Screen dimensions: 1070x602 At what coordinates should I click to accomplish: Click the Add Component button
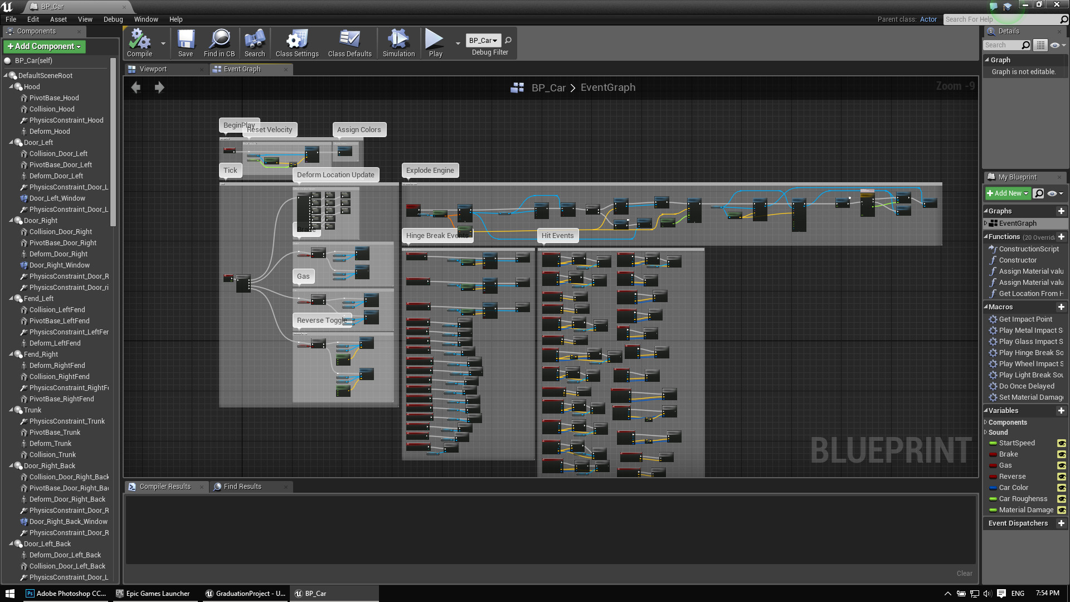[44, 46]
